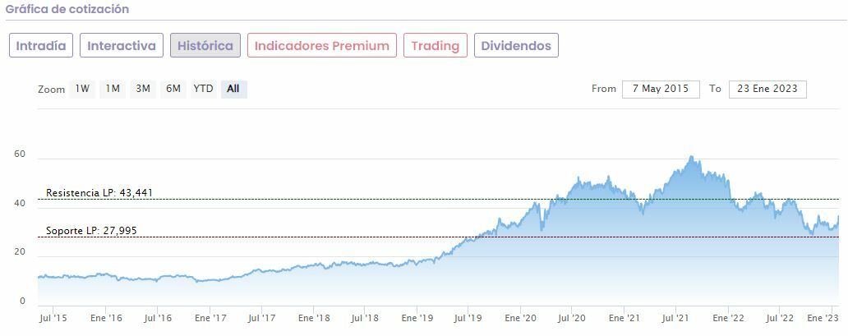Screen dimensions: 848x336
Task: Show the Dividendos tab
Action: pos(516,45)
